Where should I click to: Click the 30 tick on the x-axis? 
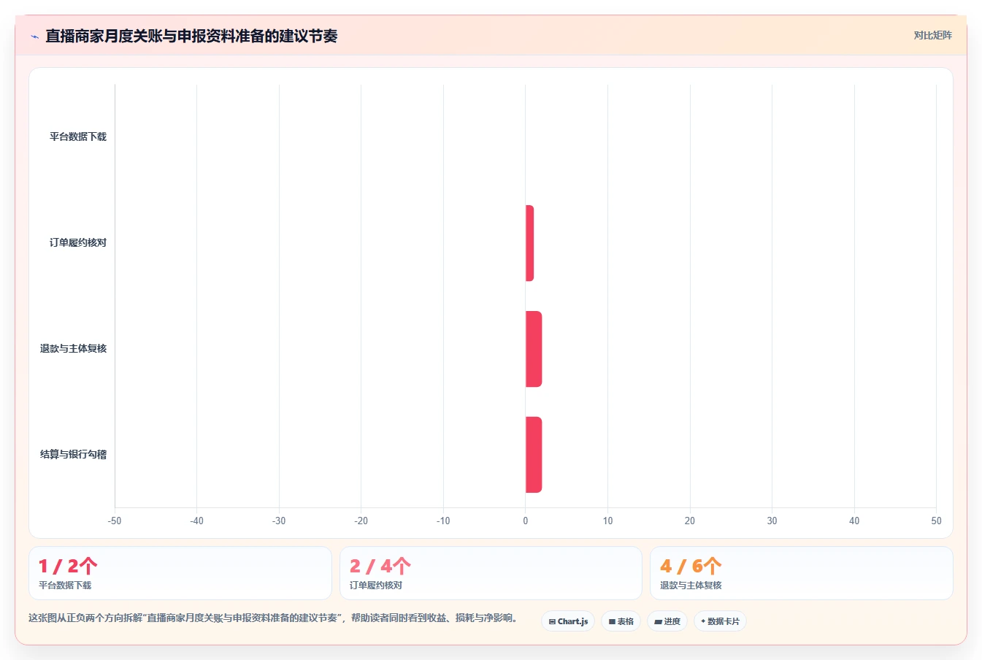click(x=772, y=521)
